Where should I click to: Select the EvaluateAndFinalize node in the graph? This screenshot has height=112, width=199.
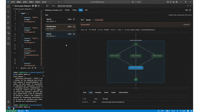(136, 68)
